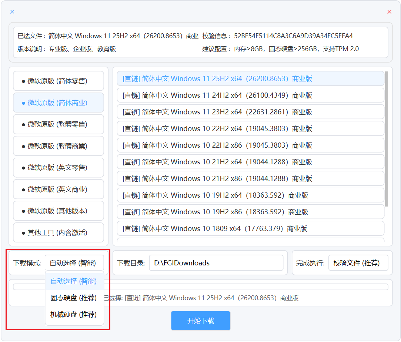Viewport: 401px width, 342px height.
Task: Collapse the 下载模式 dropdown box
Action: (74, 263)
